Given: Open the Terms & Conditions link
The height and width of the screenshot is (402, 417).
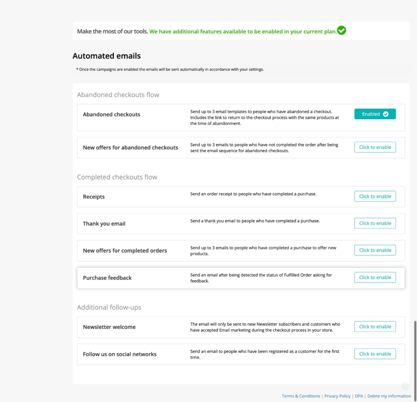Looking at the screenshot, I should (x=301, y=396).
